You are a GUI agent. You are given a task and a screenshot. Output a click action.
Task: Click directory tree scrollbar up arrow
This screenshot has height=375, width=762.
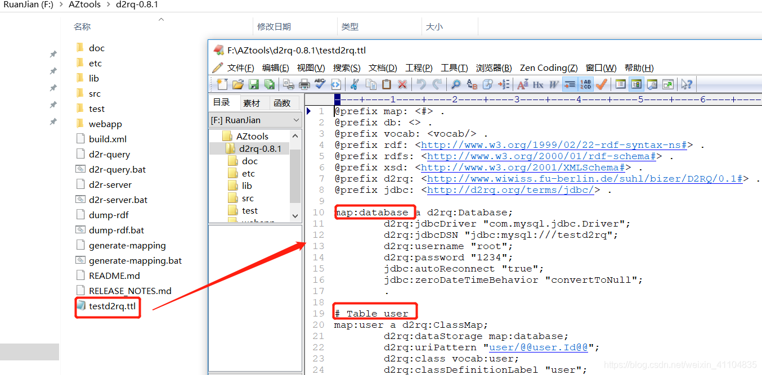(x=295, y=136)
